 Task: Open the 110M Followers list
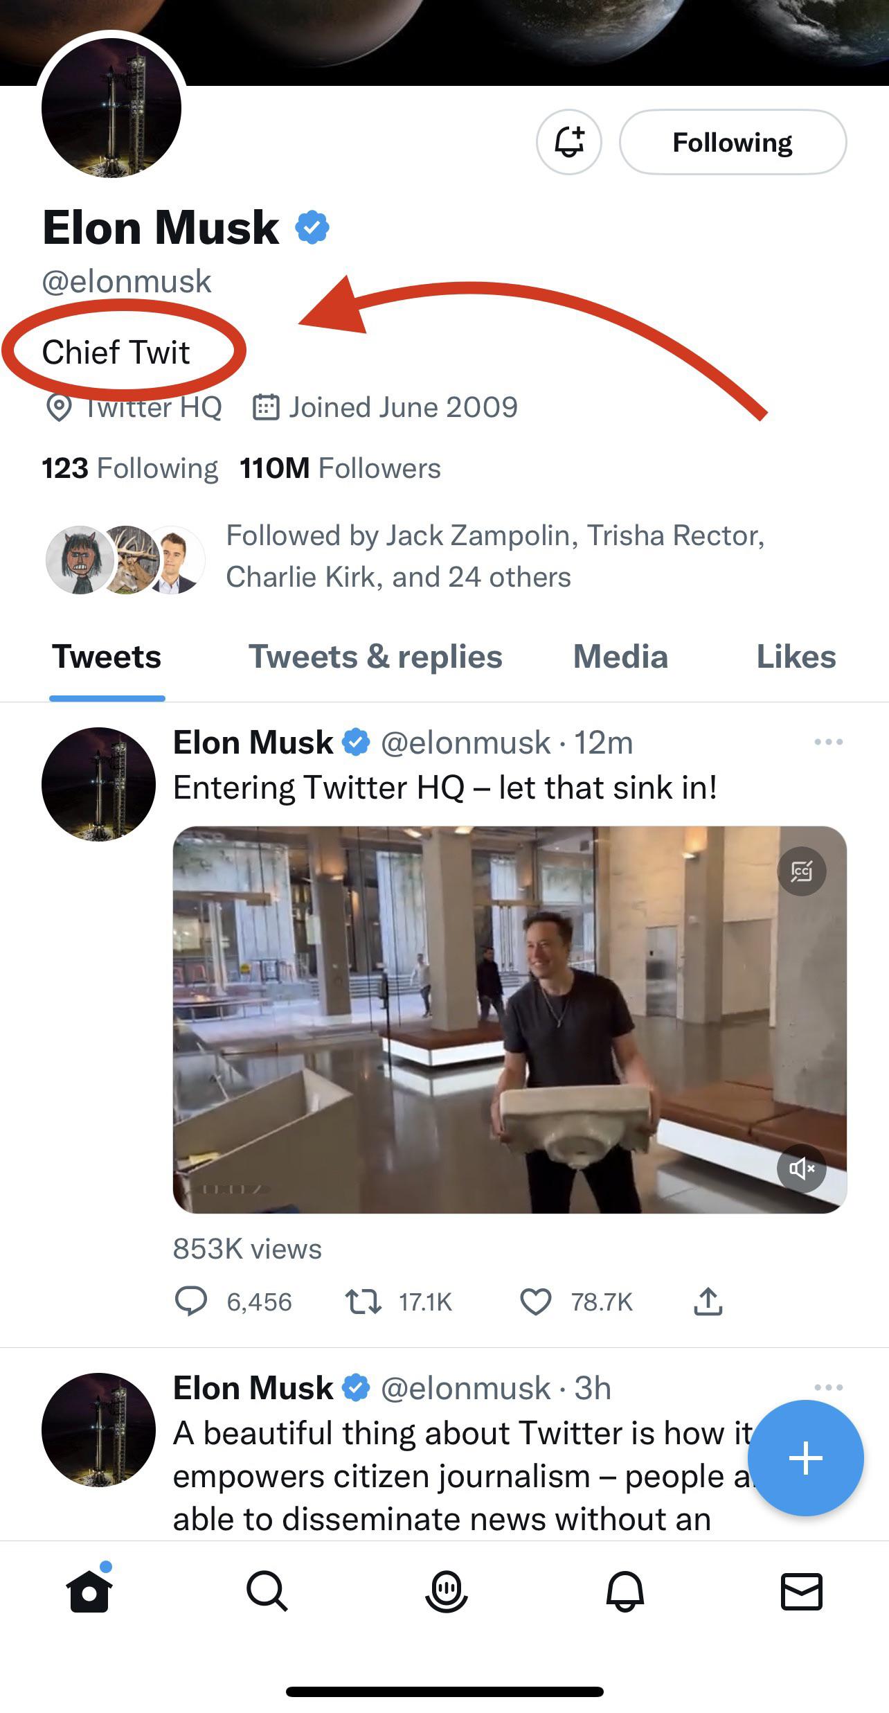340,468
